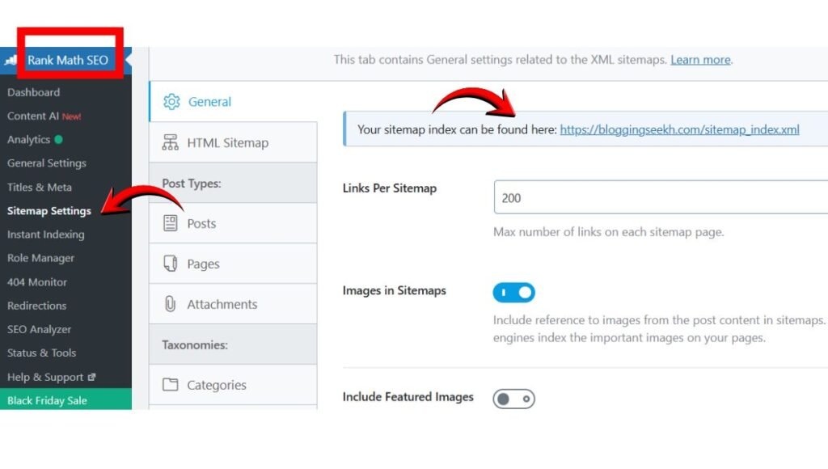Open the Dashboard menu item
This screenshot has height=469, width=828.
coord(33,92)
